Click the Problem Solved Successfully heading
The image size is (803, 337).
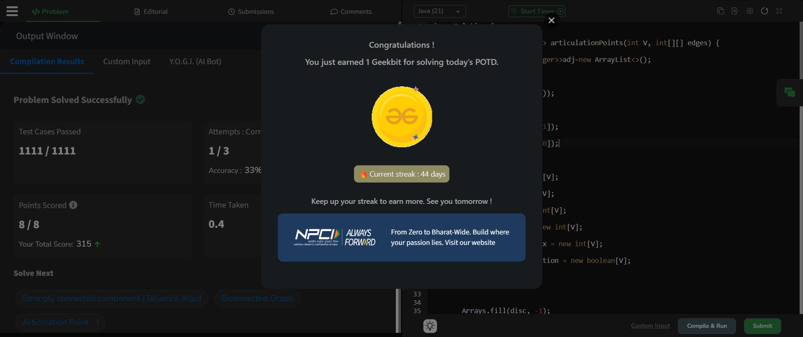click(73, 100)
